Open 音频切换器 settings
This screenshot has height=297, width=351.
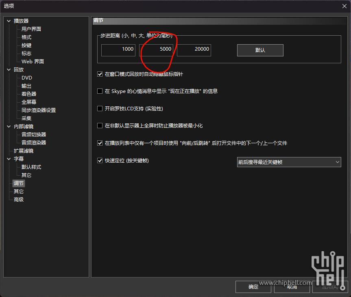34,135
